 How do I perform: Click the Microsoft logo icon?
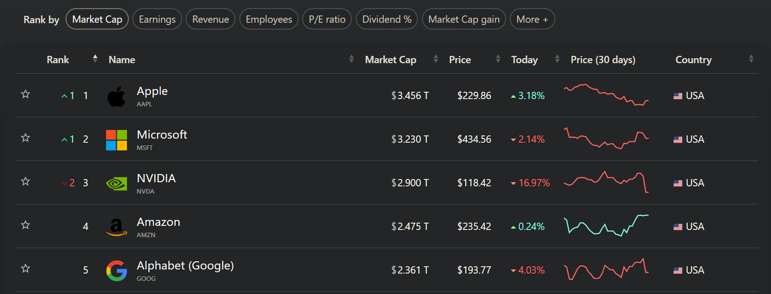117,140
